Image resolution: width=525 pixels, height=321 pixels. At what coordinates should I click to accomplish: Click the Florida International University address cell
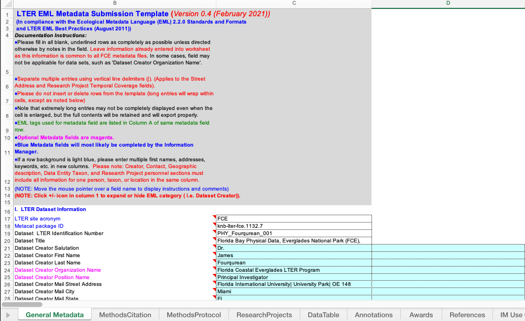pos(294,284)
